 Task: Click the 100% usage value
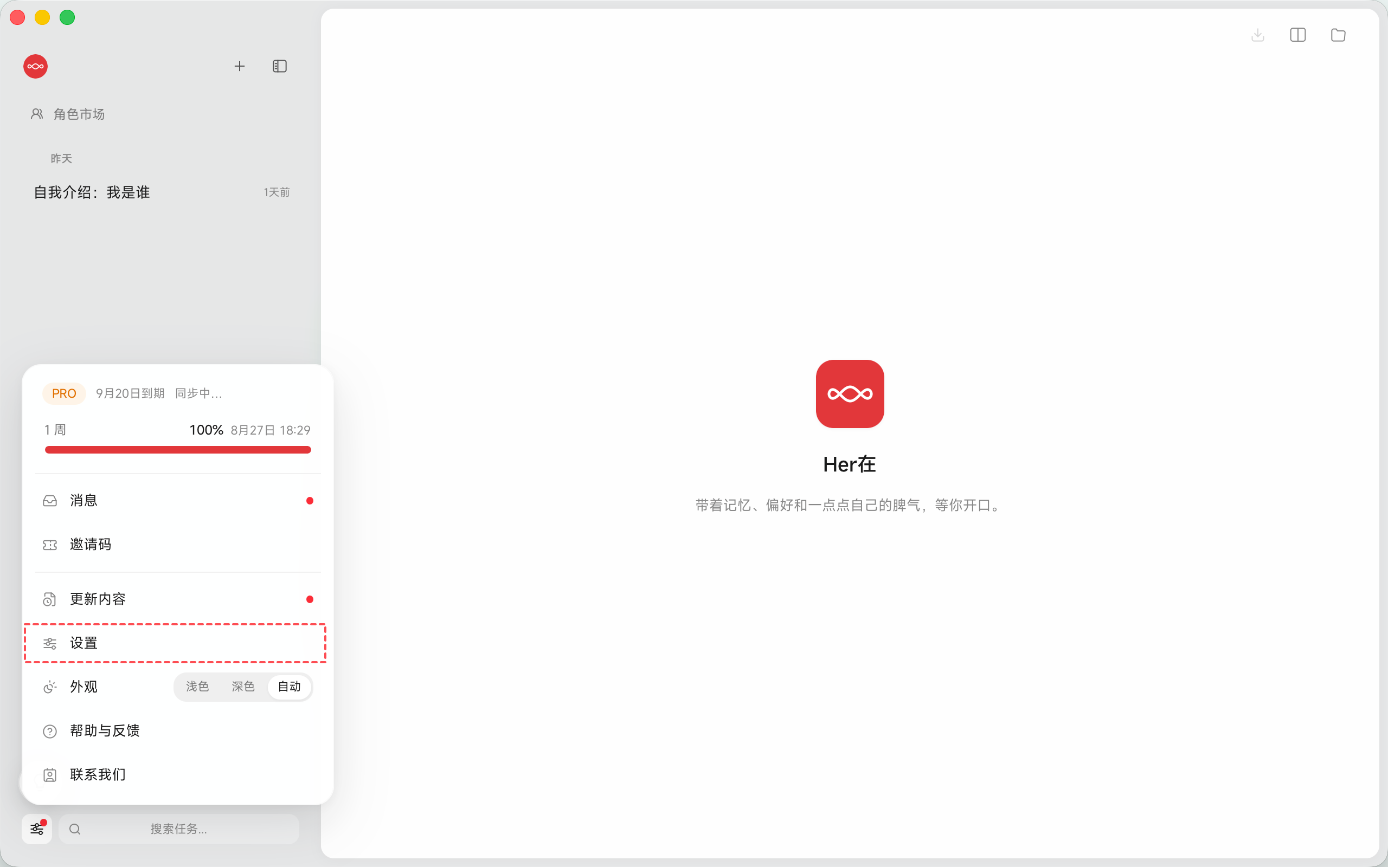[x=207, y=430]
